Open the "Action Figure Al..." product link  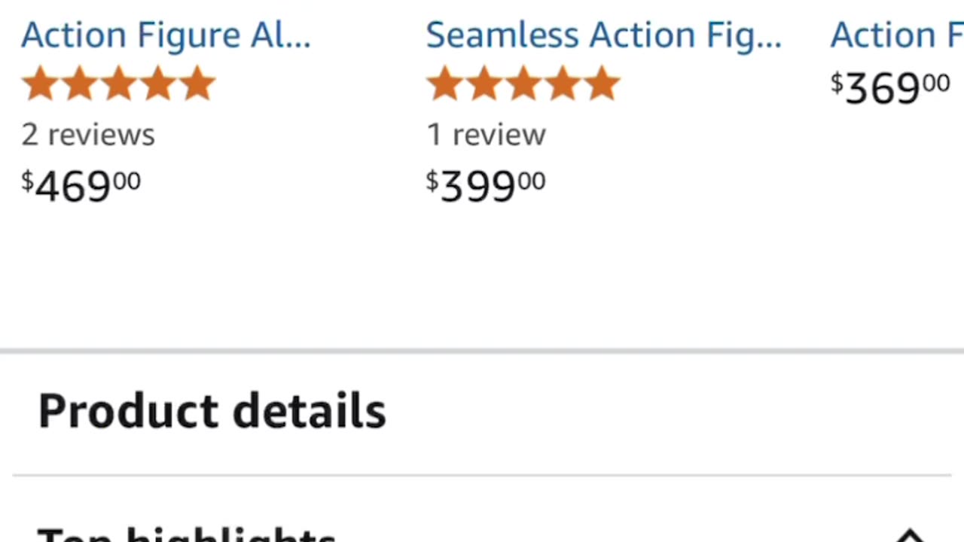coord(166,35)
